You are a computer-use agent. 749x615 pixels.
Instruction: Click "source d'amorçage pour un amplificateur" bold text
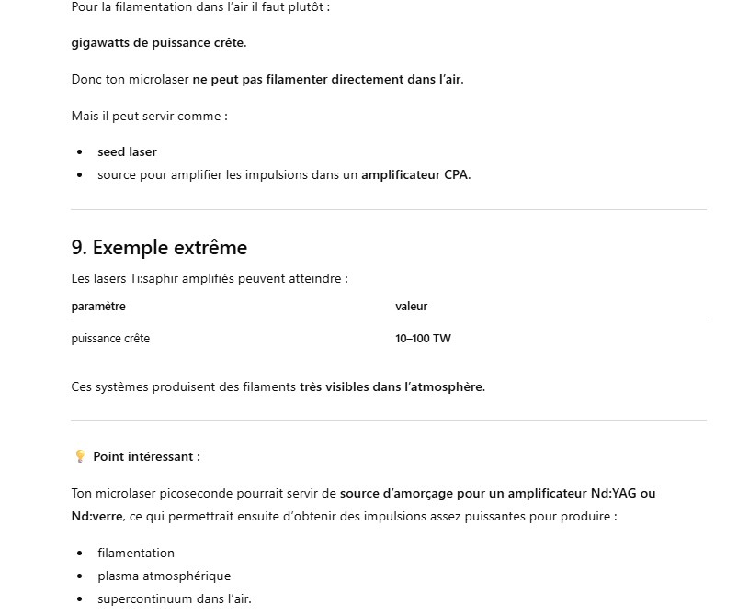click(x=463, y=493)
